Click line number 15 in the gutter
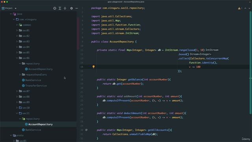Viewport: 252px width, 142px height. pyautogui.click(x=82, y=67)
